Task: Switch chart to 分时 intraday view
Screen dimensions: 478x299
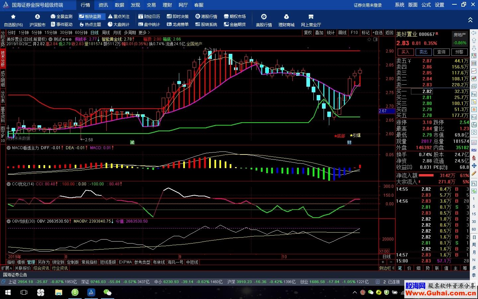Action: point(12,33)
